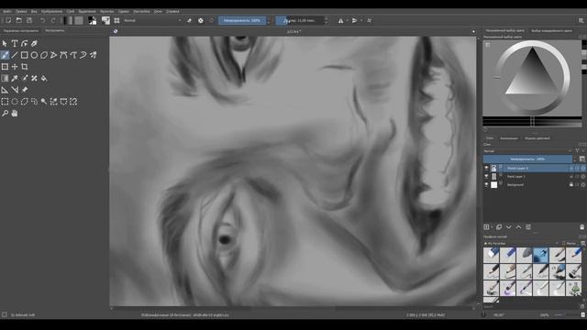
Task: Select the Freehand Brush tool
Action: click(5, 55)
